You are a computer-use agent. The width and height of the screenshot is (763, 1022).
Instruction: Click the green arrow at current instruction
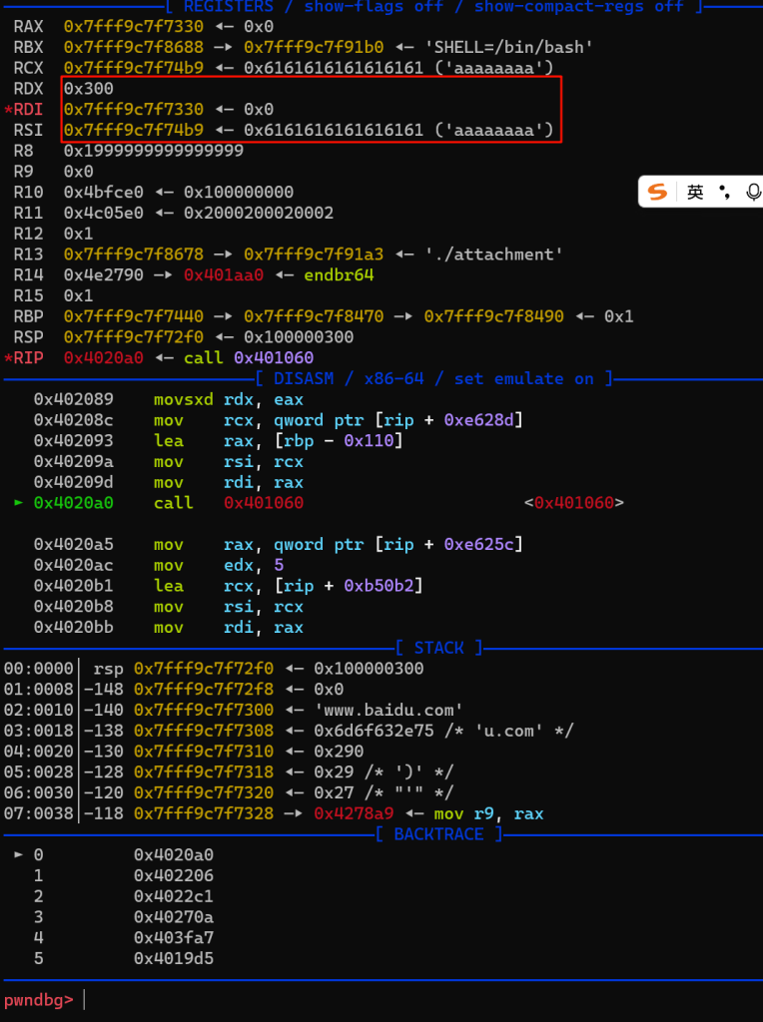click(19, 503)
